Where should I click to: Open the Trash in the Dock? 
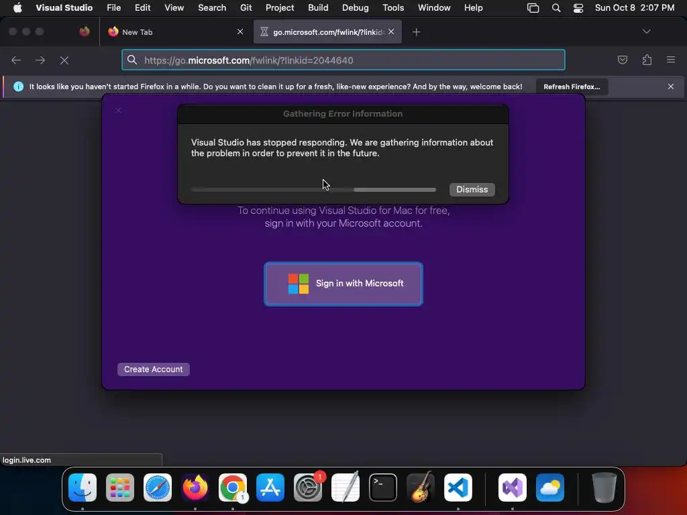click(x=604, y=488)
